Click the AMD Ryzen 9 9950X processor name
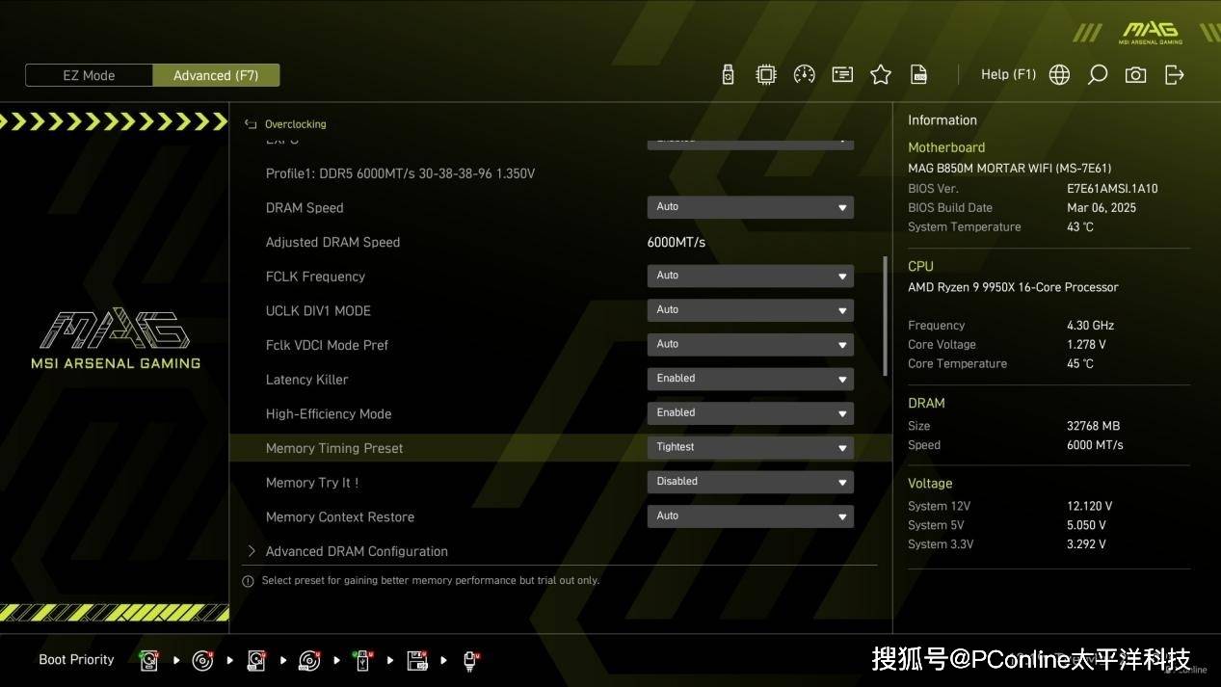This screenshot has height=687, width=1221. [x=1013, y=287]
